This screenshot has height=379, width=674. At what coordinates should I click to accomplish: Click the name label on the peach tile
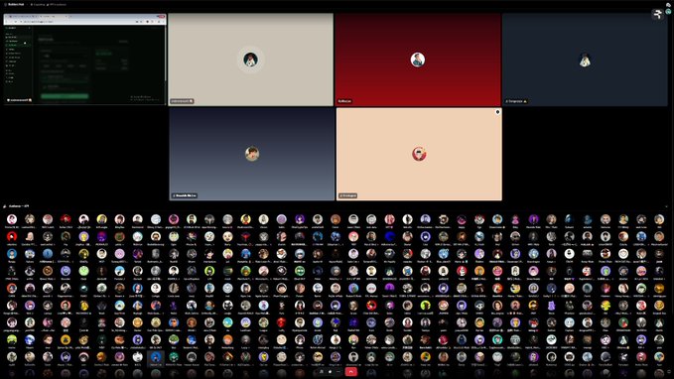coord(348,195)
